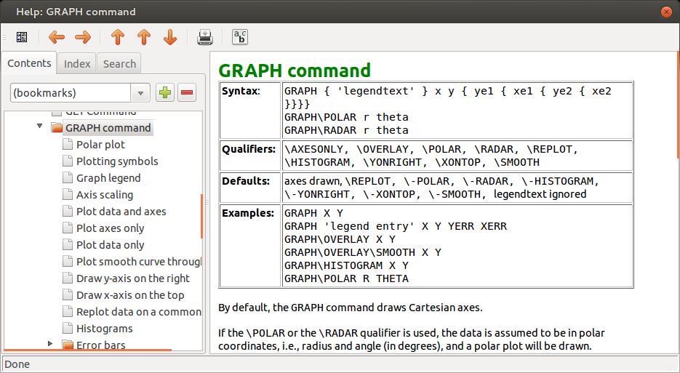Open the Polar plot topic
Image resolution: width=680 pixels, height=373 pixels.
100,145
